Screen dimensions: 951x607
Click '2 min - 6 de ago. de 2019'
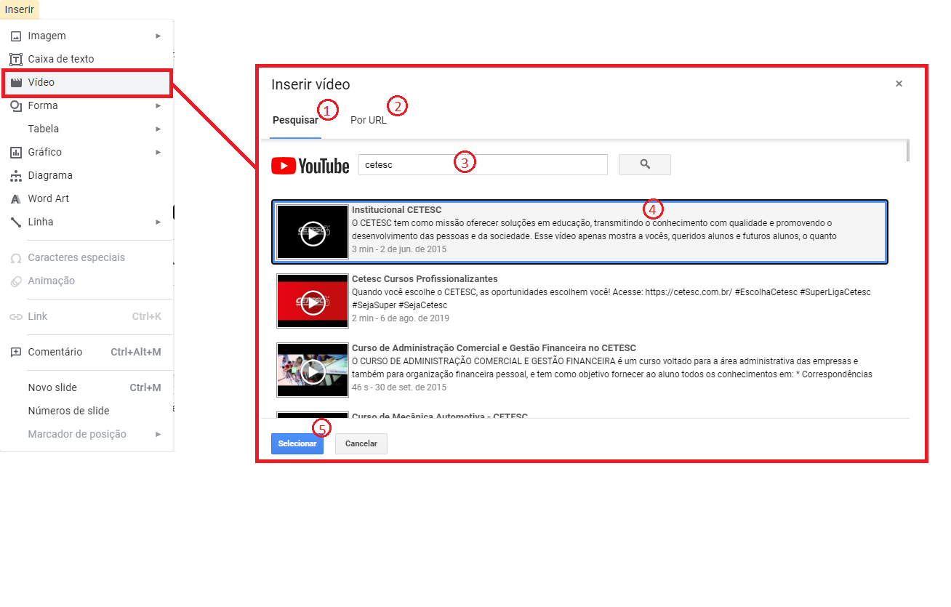point(401,318)
